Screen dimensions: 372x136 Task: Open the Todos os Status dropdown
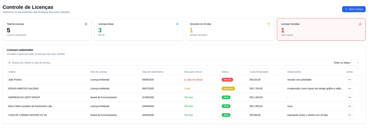click(346, 63)
